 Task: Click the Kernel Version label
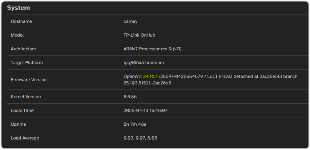[x=26, y=97]
